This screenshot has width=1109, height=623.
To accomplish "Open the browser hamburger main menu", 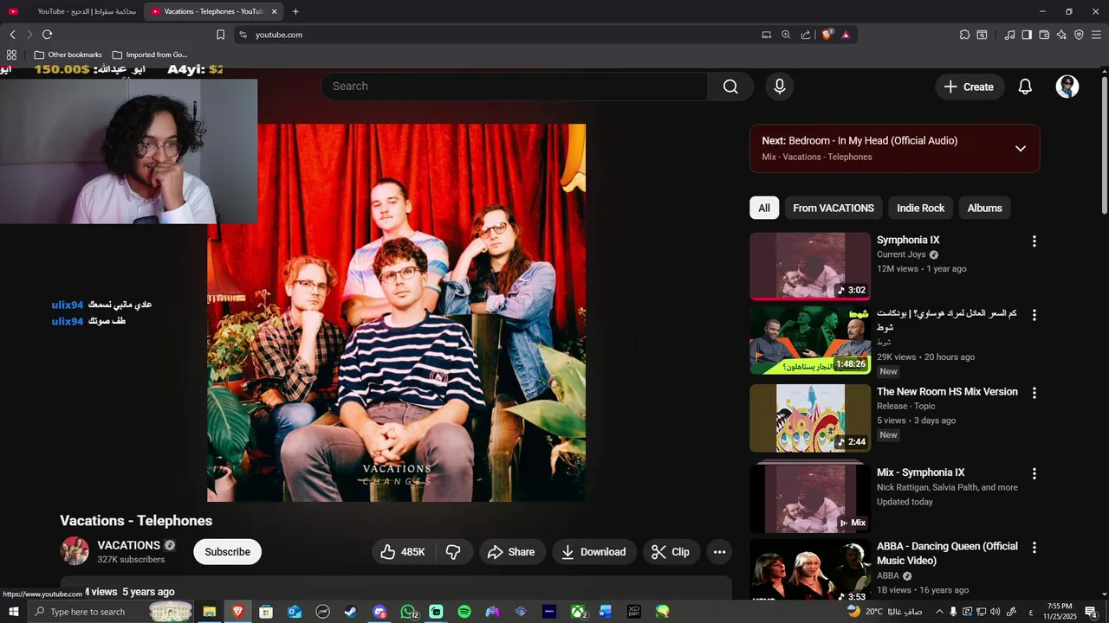I will pos(1096,35).
